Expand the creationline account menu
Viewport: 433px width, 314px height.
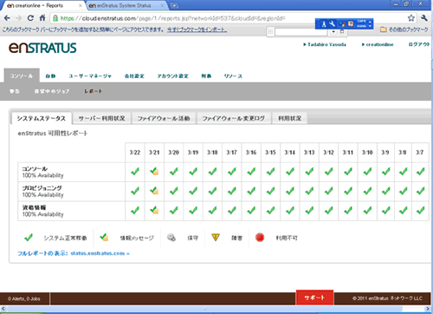(378, 44)
